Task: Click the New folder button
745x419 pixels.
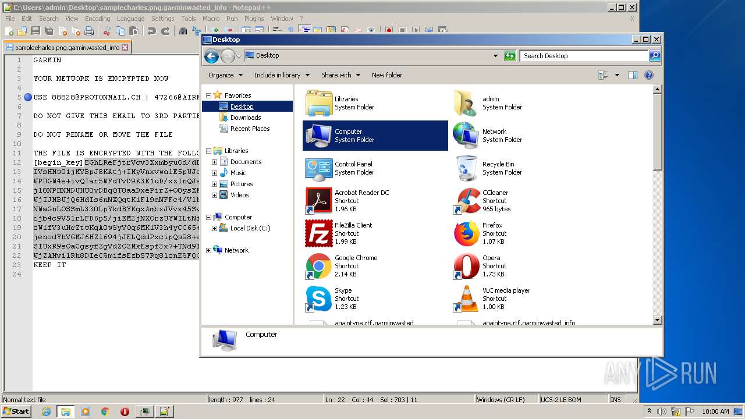Action: (x=387, y=75)
